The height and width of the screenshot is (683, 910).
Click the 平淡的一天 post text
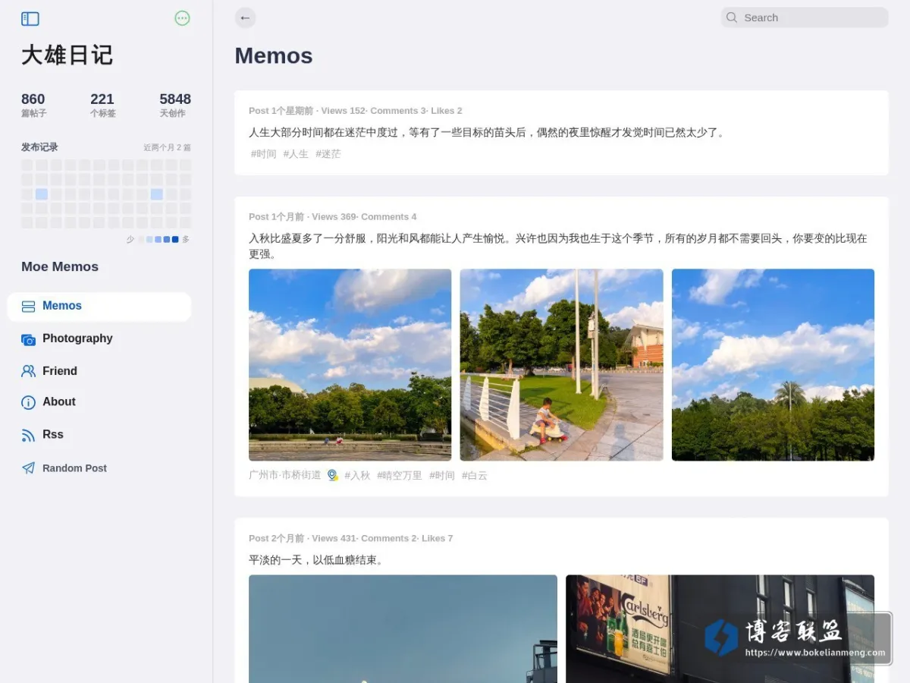317,560
